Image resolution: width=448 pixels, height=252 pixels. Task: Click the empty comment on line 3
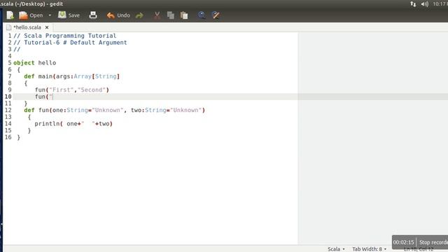17,49
